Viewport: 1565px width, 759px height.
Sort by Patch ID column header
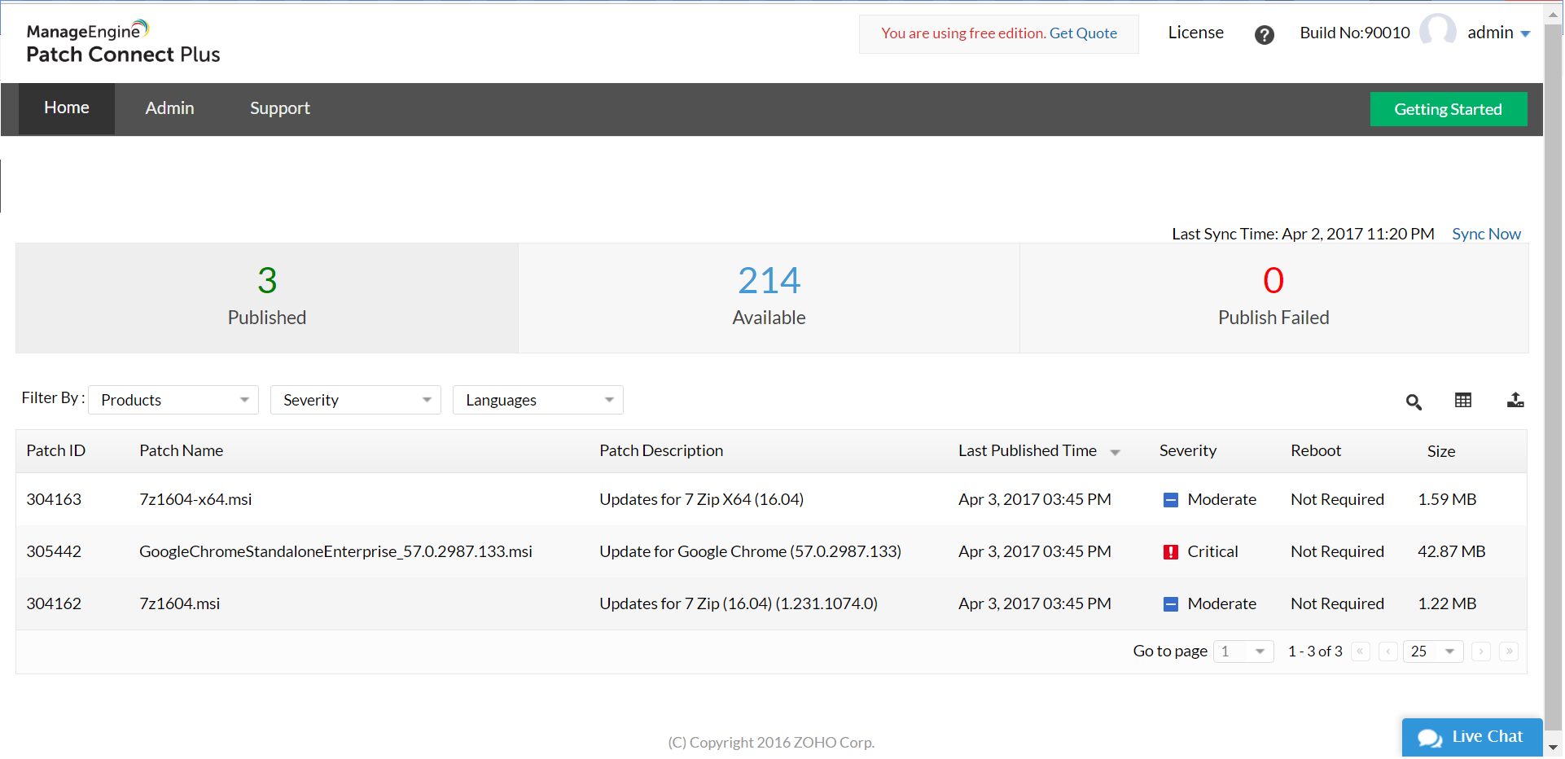(x=57, y=452)
